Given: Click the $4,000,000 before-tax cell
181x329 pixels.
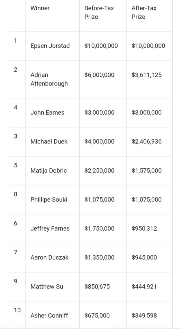Looking at the screenshot, I should tap(99, 141).
